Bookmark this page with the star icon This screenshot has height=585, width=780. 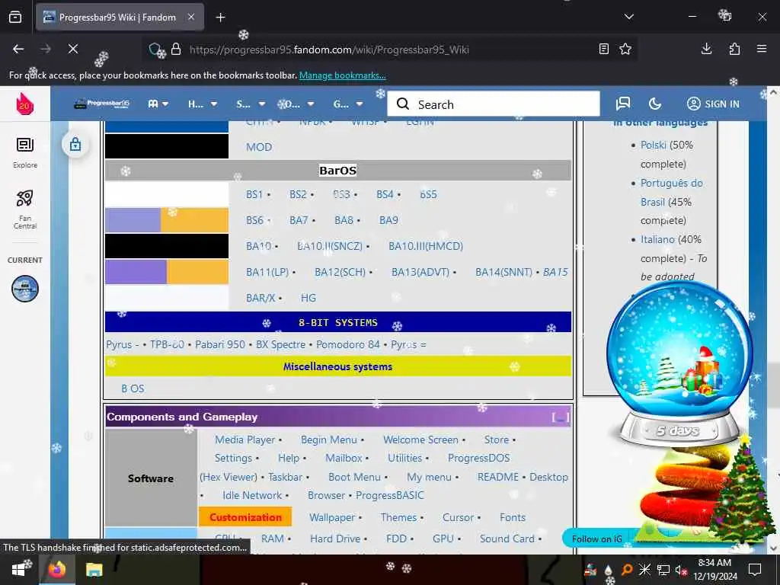(x=625, y=49)
